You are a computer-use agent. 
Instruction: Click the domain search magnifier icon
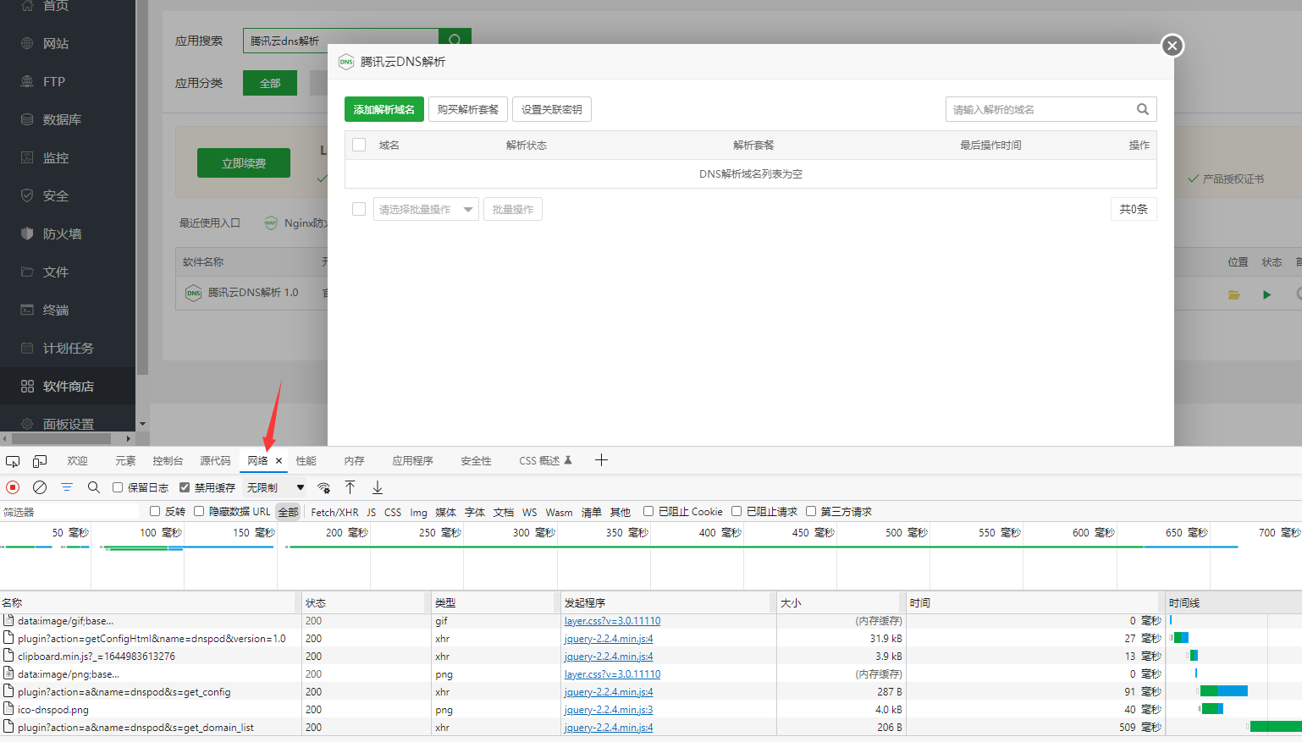click(x=1143, y=109)
